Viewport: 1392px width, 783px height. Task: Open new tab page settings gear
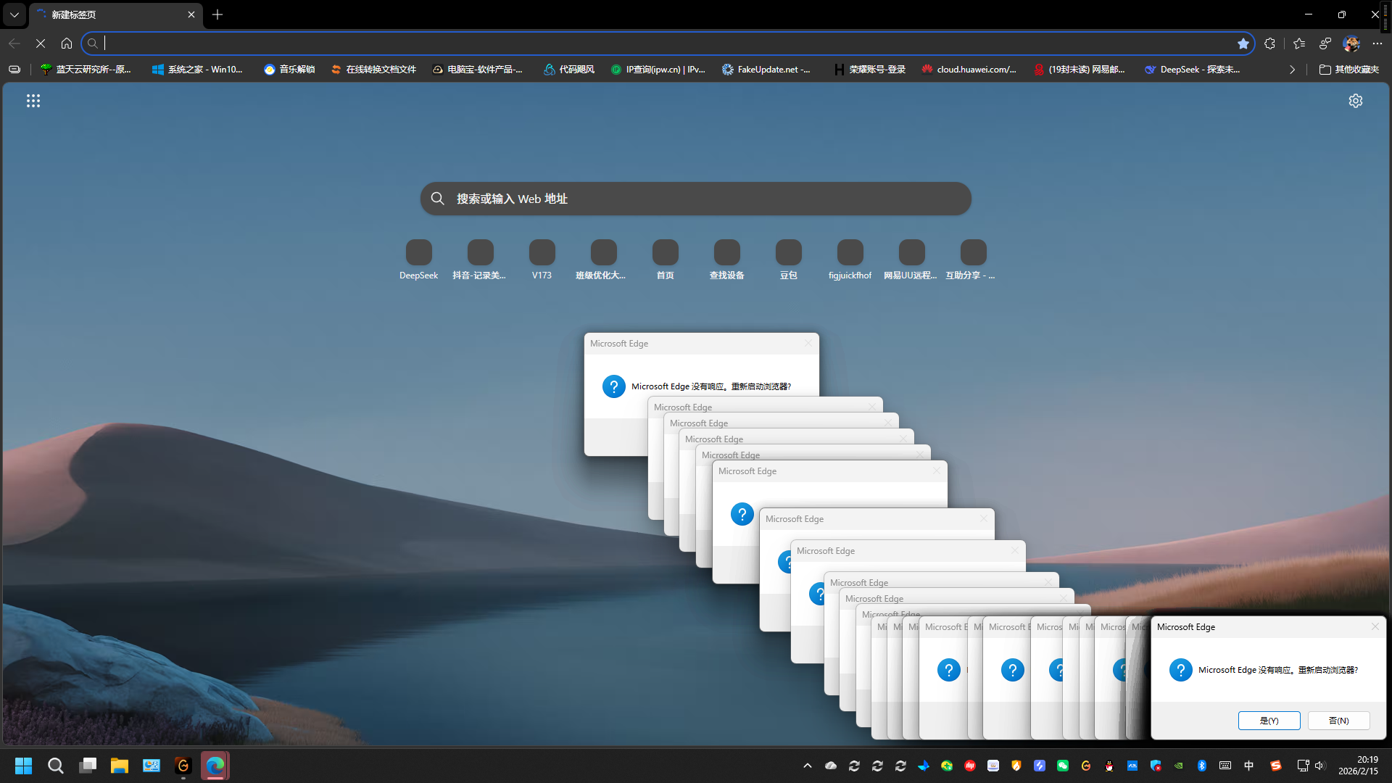[1355, 101]
